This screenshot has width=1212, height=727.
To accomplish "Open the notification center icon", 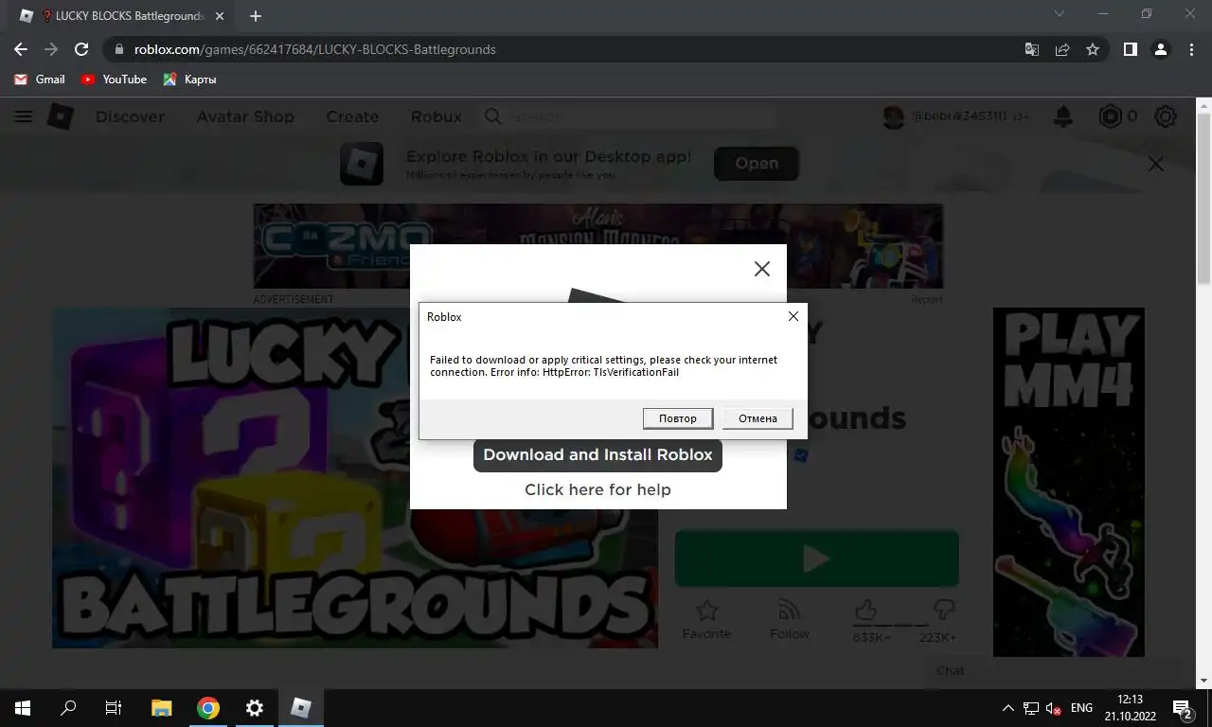I will [1182, 708].
